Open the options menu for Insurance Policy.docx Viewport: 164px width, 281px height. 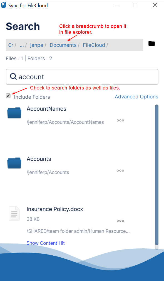tap(120, 221)
